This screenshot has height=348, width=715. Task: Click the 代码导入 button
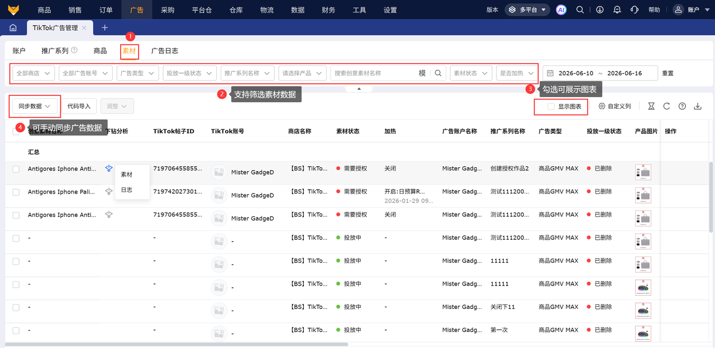coord(79,106)
